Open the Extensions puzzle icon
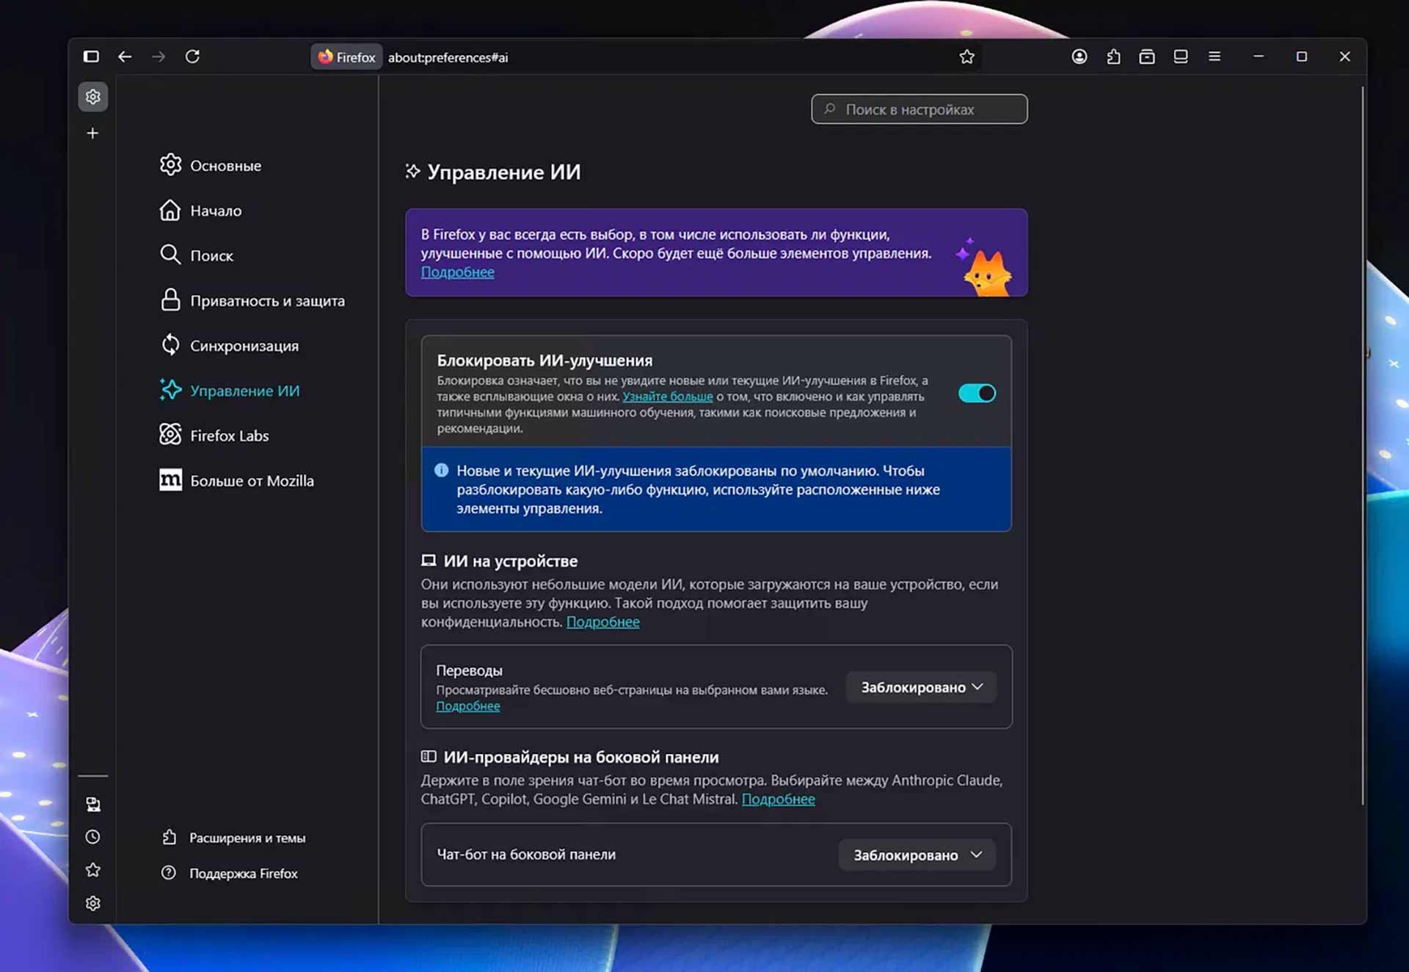 (x=1114, y=57)
